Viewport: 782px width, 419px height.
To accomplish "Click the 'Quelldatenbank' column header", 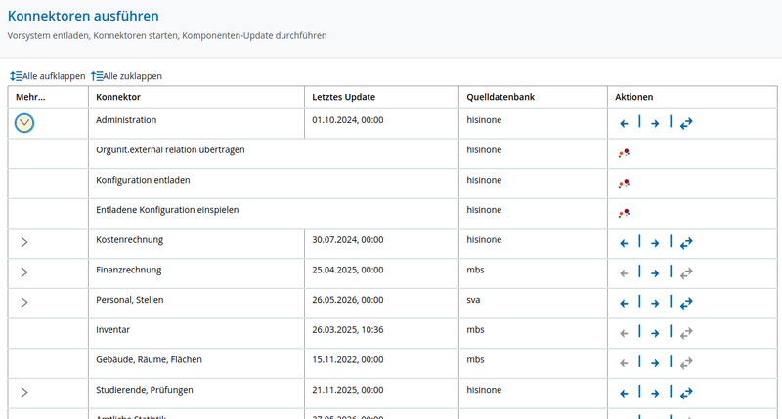I will click(500, 97).
